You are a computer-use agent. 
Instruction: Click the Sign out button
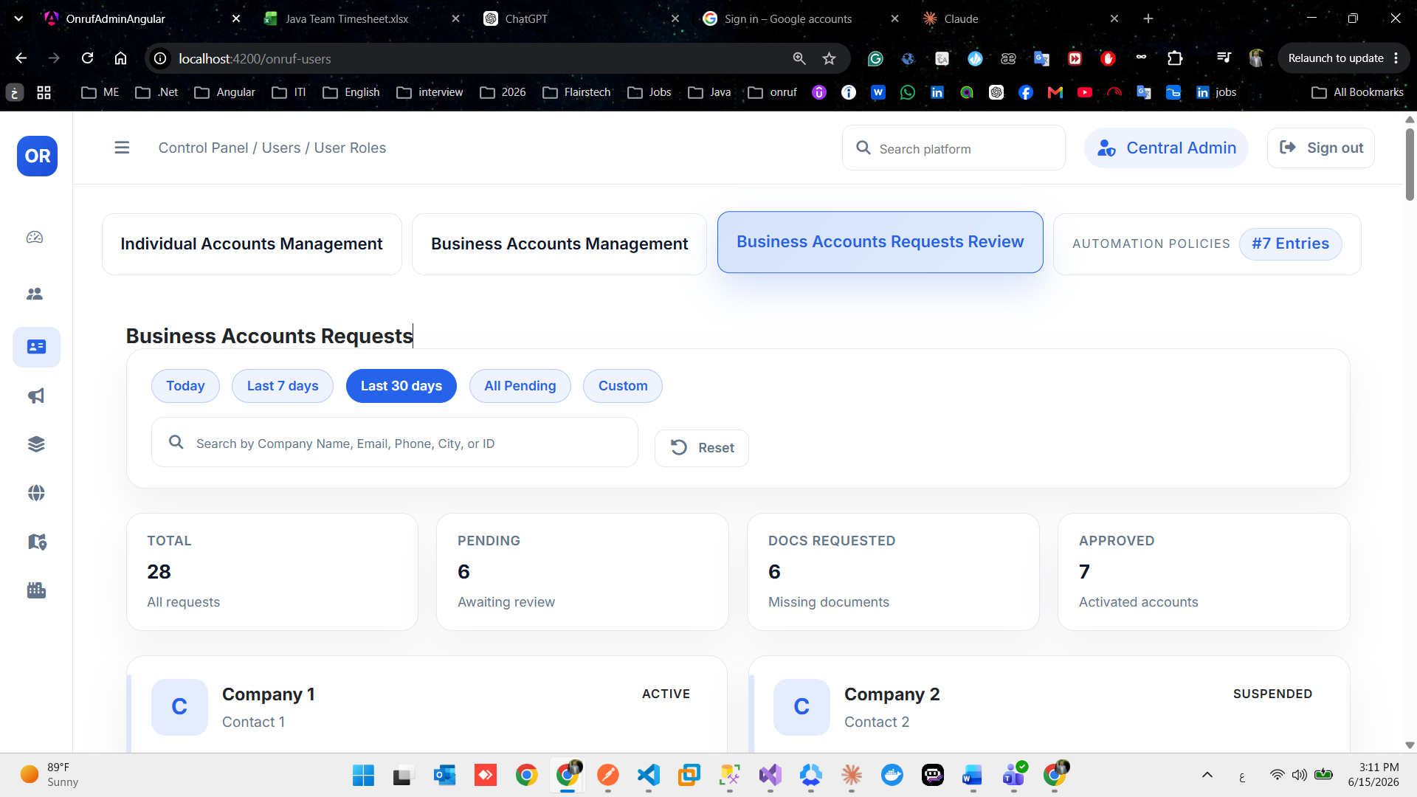coord(1321,148)
